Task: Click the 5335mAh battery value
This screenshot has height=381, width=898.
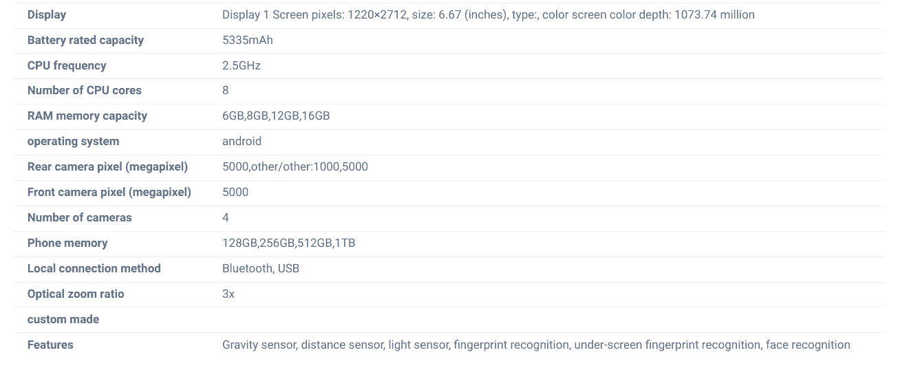Action: tap(247, 40)
